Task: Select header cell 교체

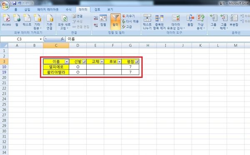Action: point(95,62)
